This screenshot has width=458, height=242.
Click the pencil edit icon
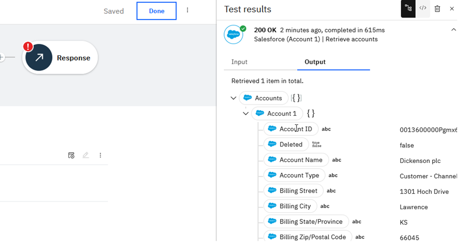pyautogui.click(x=86, y=155)
